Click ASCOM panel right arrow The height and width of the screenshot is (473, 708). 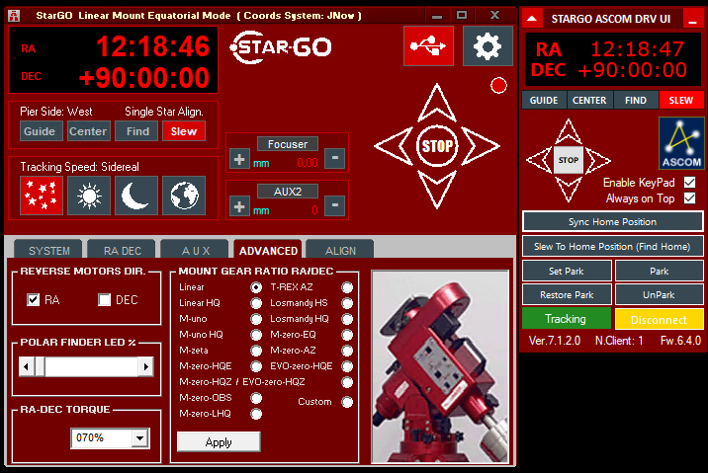pyautogui.click(x=597, y=160)
